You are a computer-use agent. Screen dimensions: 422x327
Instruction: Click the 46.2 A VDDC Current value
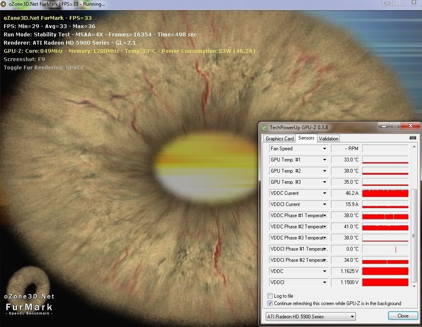coord(346,193)
